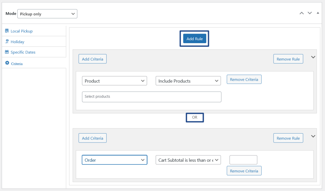Click the Holiday palm tree icon

pos(7,42)
